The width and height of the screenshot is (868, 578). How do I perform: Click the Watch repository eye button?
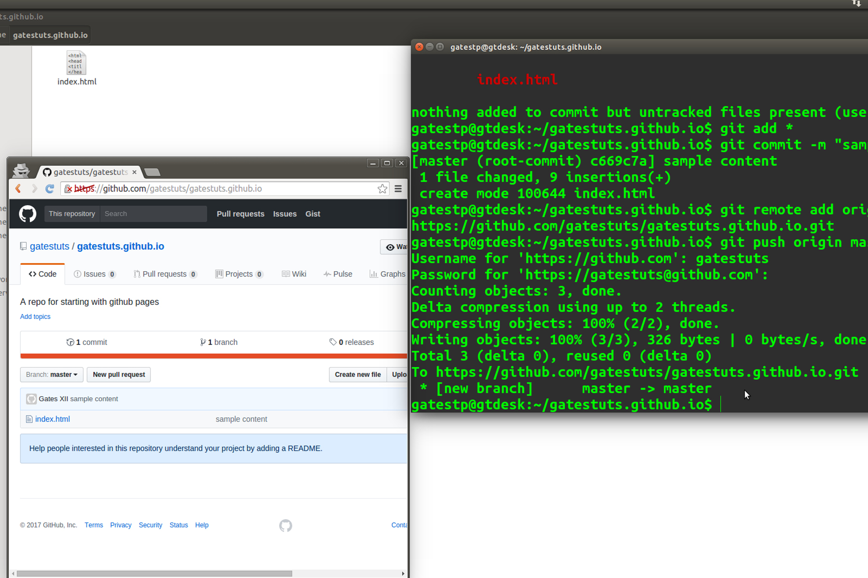coord(394,247)
